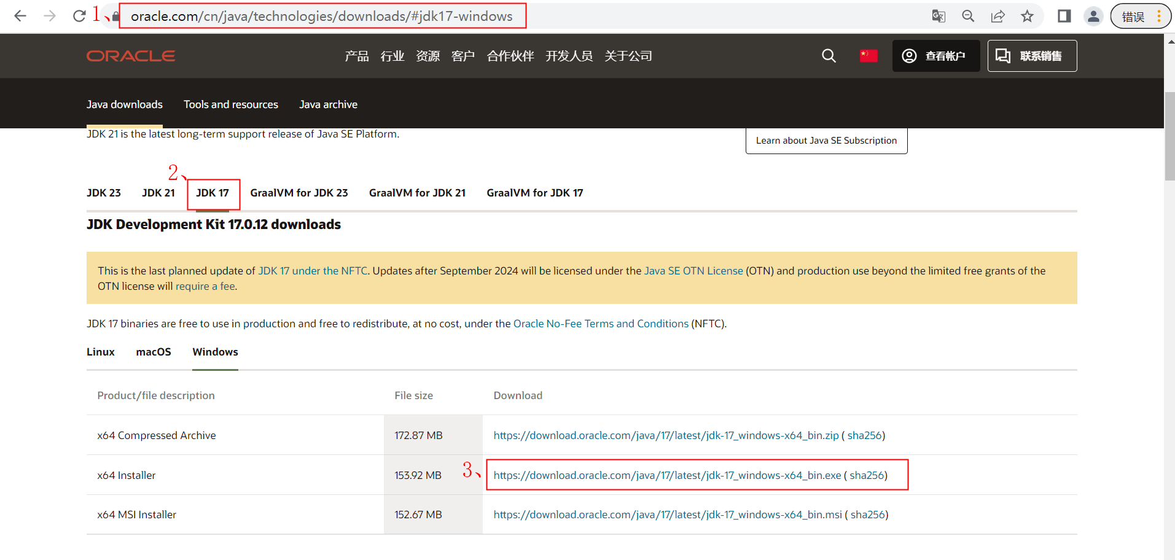Download jdk-17_windows-x64_bin.msi link

coord(668,515)
